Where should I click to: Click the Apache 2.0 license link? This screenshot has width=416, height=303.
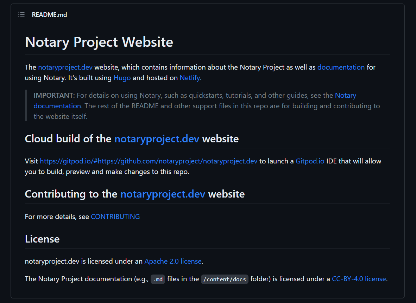[173, 261]
